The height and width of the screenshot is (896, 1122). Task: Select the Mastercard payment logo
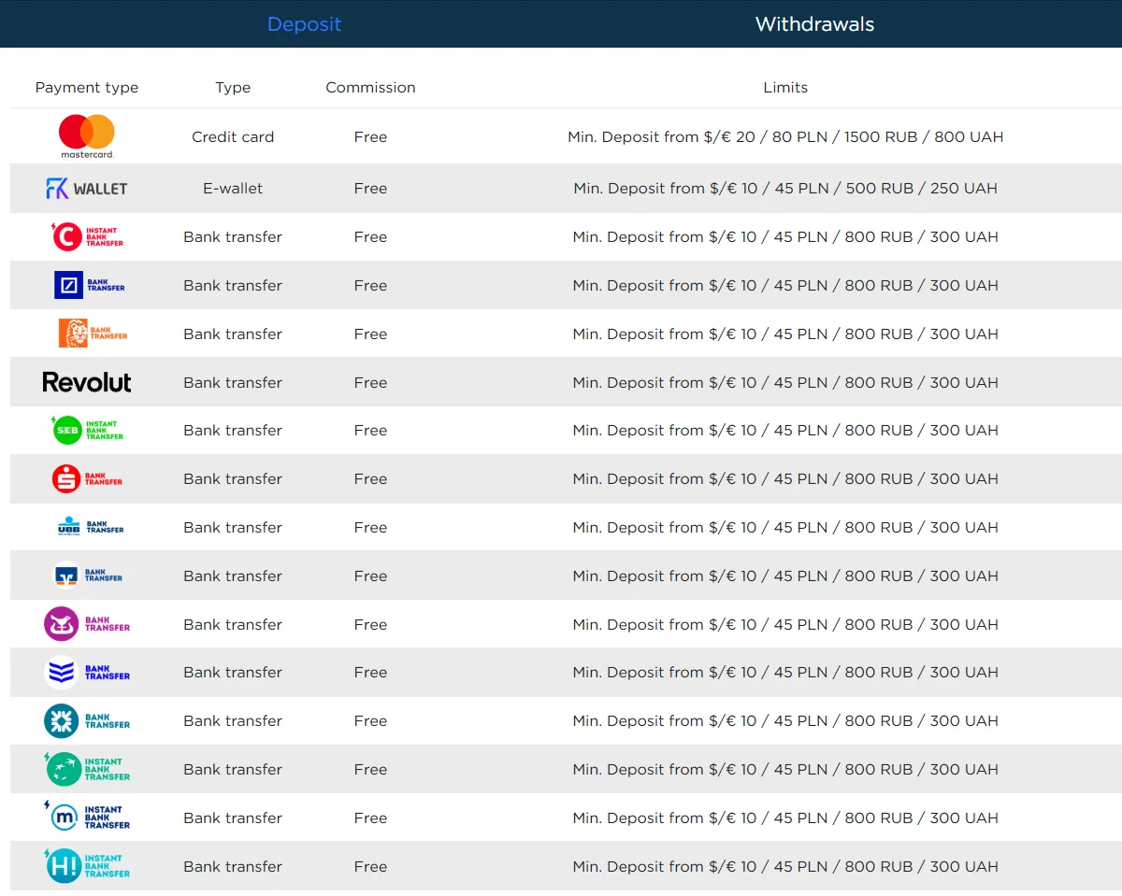[x=87, y=136]
